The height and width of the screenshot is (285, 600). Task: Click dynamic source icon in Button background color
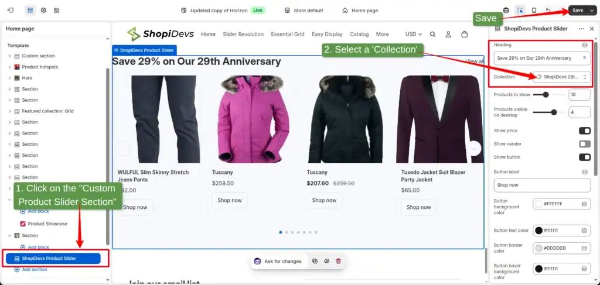pyautogui.click(x=584, y=204)
